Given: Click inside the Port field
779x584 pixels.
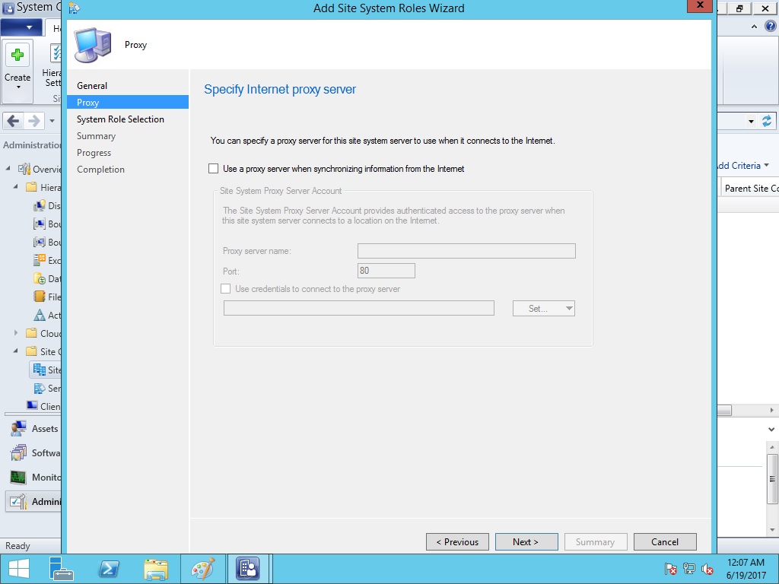Looking at the screenshot, I should pos(386,270).
